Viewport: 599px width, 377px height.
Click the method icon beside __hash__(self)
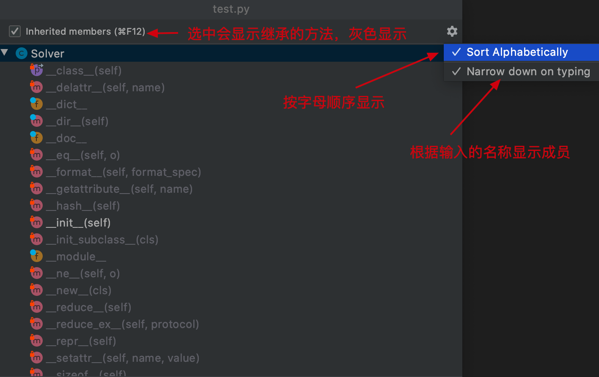tap(37, 205)
